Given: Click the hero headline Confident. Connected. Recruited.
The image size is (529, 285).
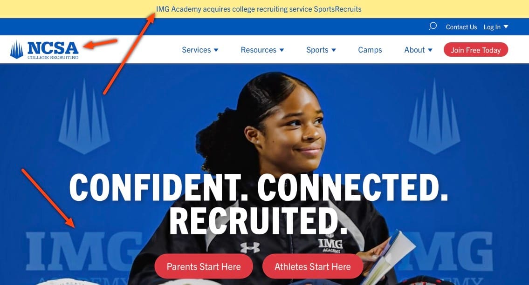Looking at the screenshot, I should (259, 204).
